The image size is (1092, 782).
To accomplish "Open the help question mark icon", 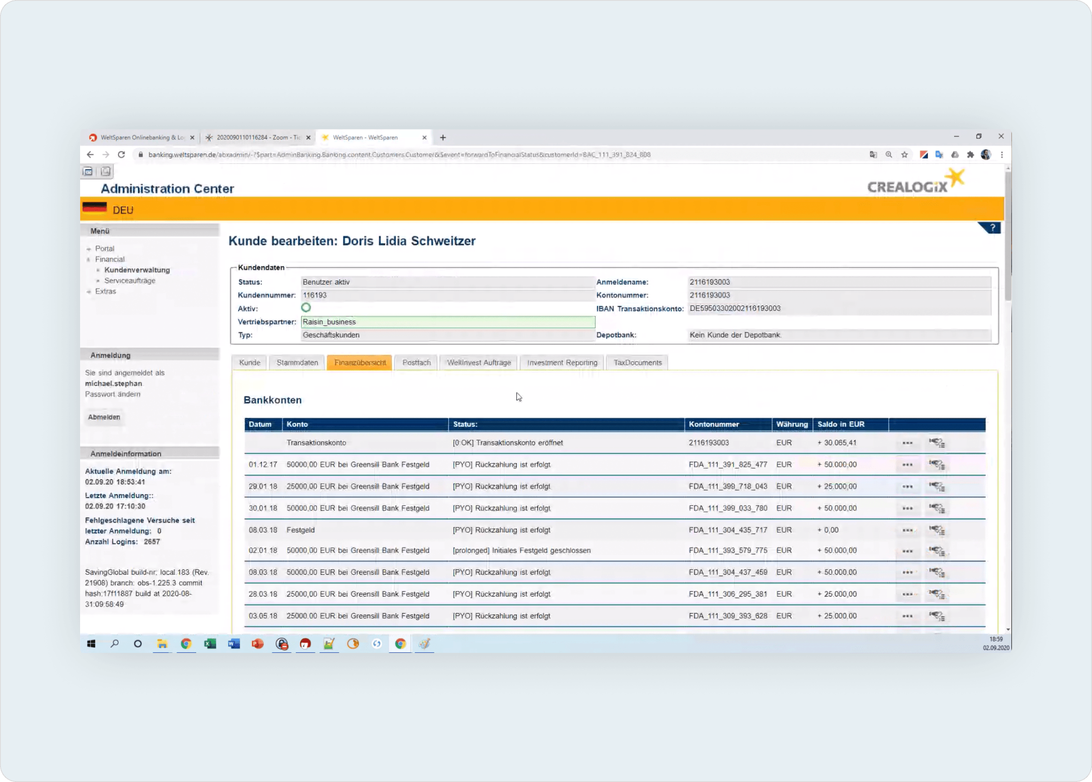I will pyautogui.click(x=992, y=228).
